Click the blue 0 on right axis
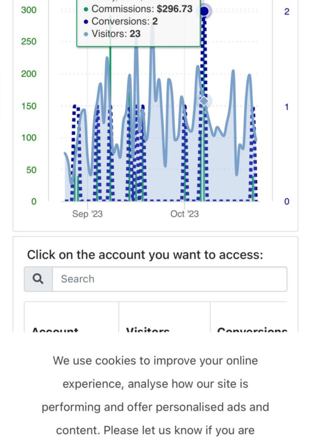The image size is (311, 440). pos(287,202)
